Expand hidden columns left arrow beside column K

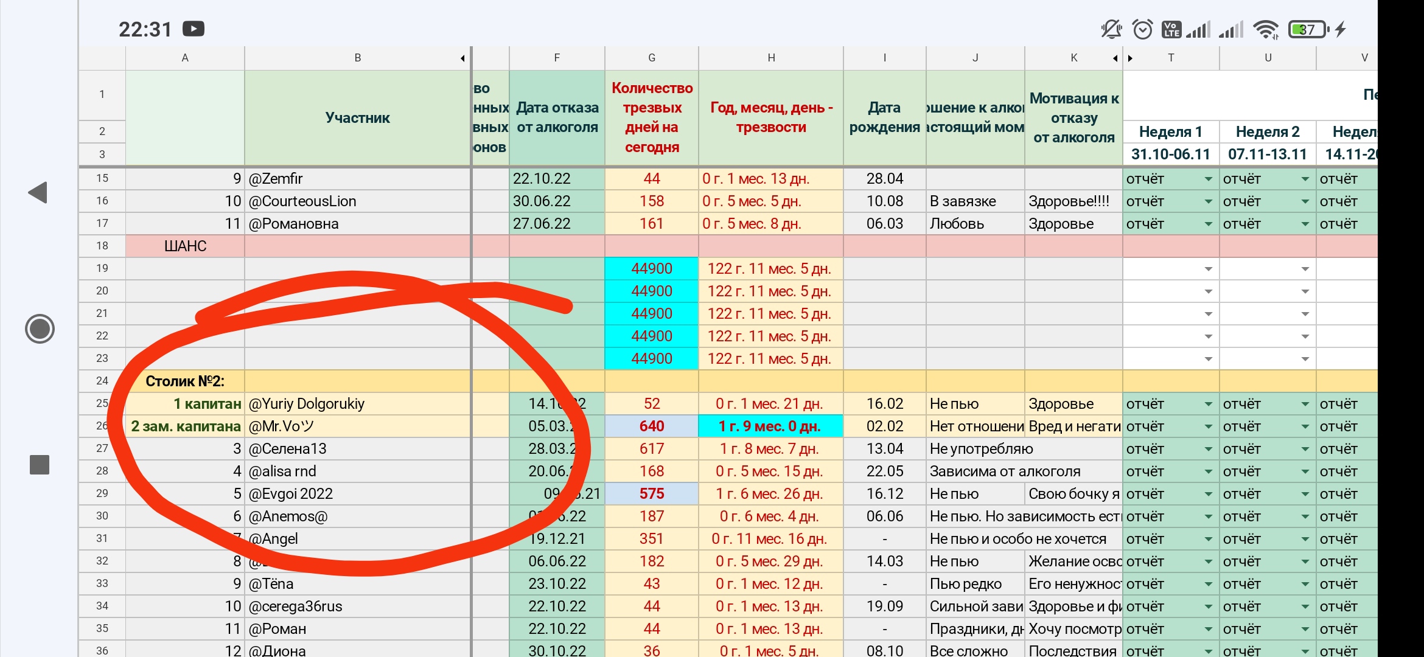pyautogui.click(x=1115, y=58)
